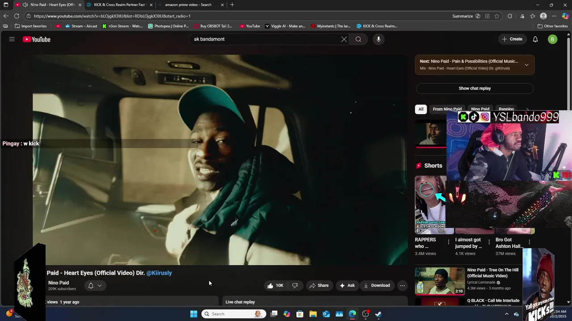
Task: Click Summarize in the address bar
Action: pyautogui.click(x=463, y=16)
